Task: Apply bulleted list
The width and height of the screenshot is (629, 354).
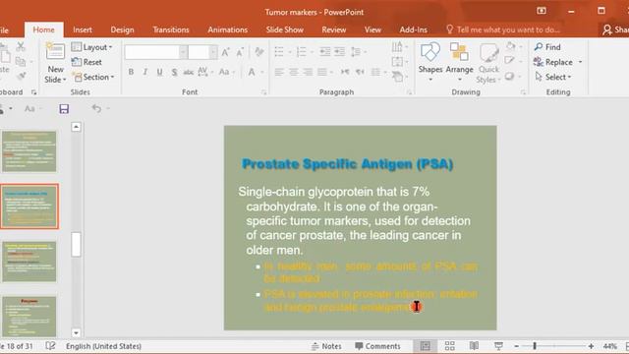Action: pyautogui.click(x=279, y=52)
